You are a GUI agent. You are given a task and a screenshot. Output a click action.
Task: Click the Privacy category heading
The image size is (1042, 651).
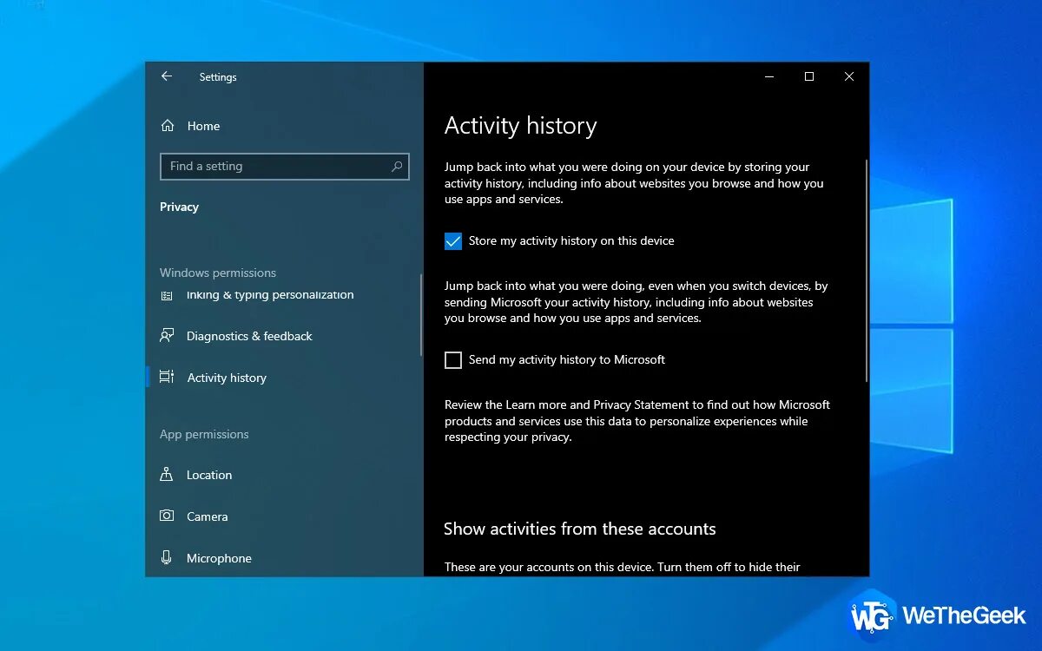tap(179, 207)
